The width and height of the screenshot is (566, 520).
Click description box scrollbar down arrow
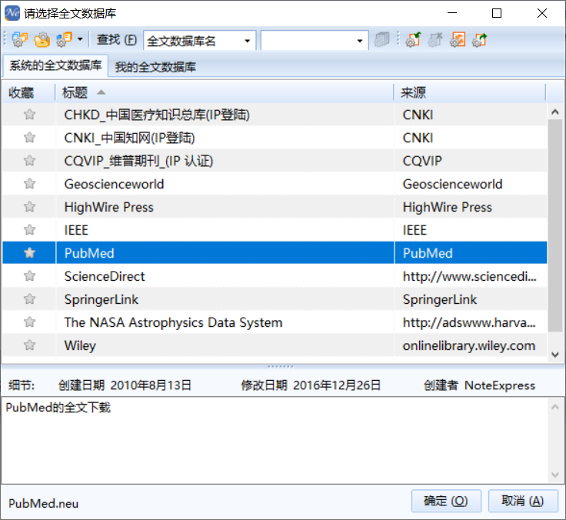point(555,475)
